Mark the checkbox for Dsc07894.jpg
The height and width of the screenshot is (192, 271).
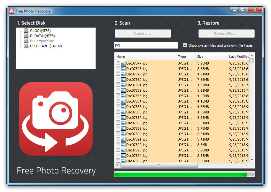(x=118, y=155)
